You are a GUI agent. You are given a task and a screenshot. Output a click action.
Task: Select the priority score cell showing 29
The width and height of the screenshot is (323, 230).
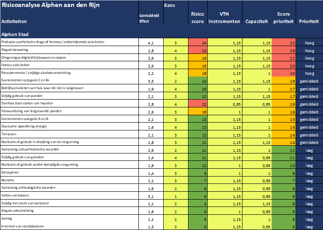[283, 51]
